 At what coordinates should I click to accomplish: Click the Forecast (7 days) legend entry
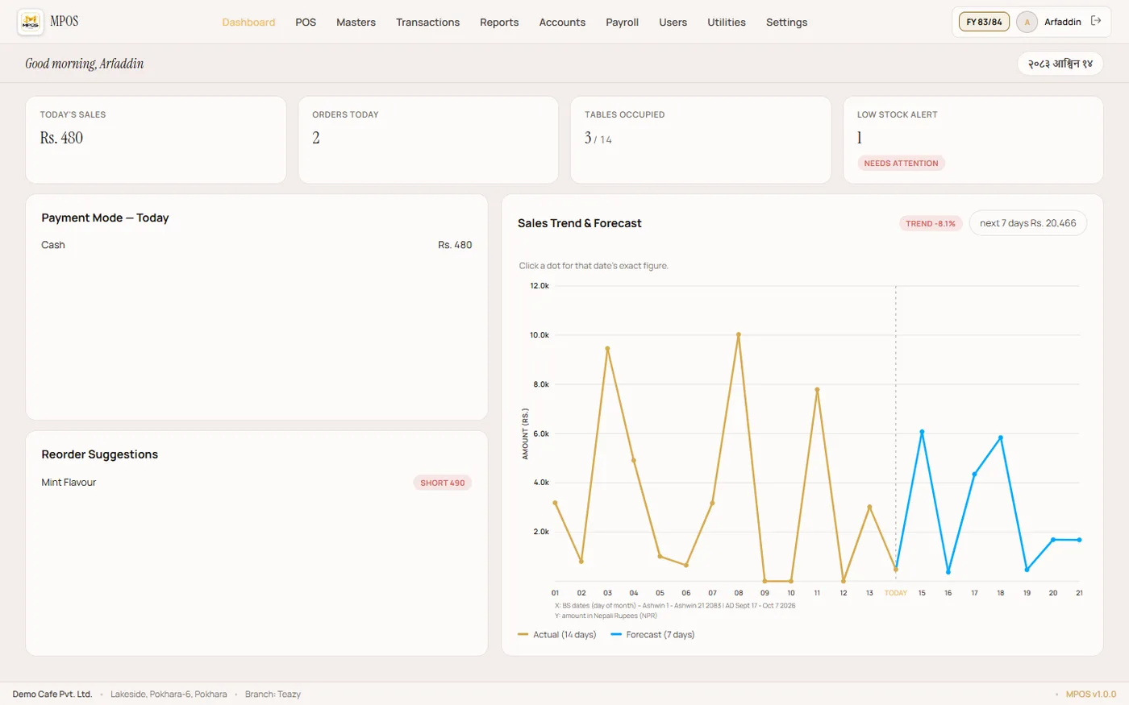pos(652,635)
